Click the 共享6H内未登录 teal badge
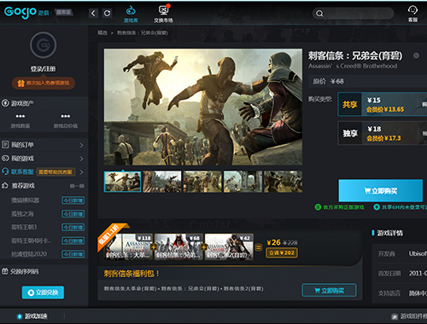427x324 pixels. pyautogui.click(x=401, y=207)
